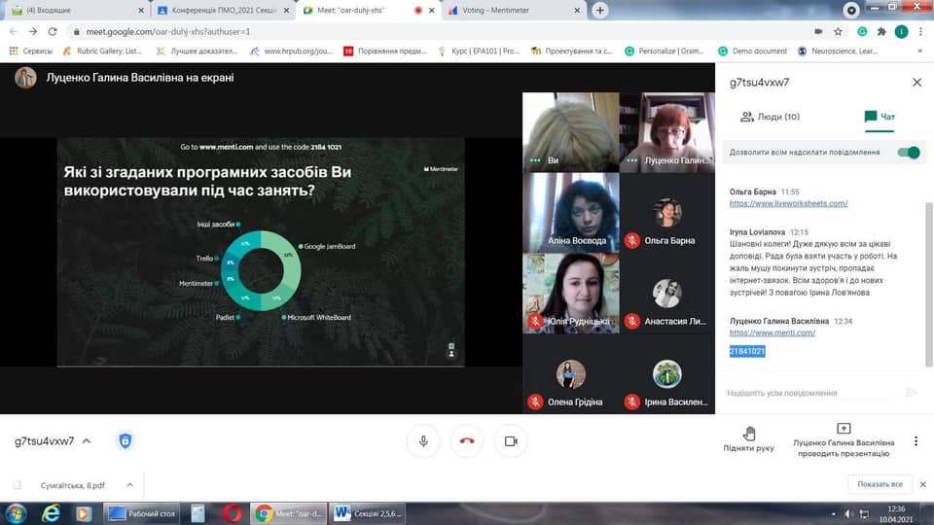Image resolution: width=934 pixels, height=525 pixels.
Task: Hang up the call with the red phone button
Action: pos(467,441)
